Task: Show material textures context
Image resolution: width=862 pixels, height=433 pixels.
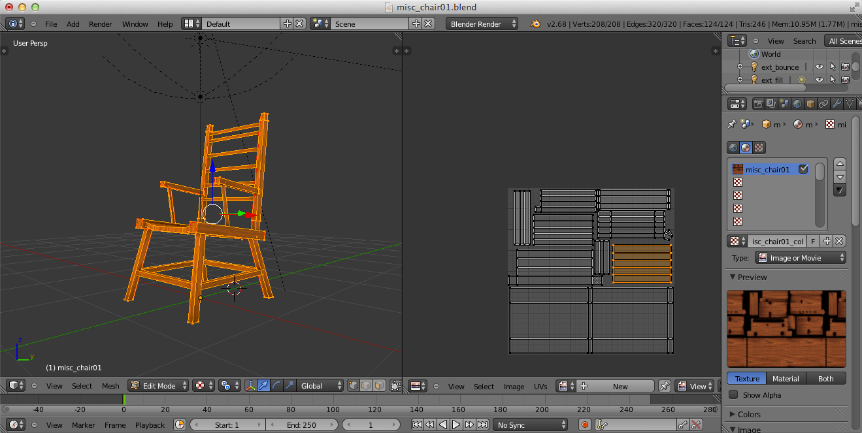Action: pyautogui.click(x=746, y=148)
